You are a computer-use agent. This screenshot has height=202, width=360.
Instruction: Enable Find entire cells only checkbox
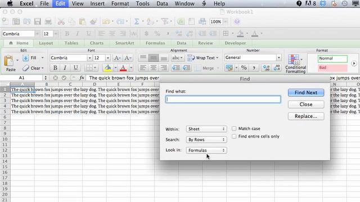click(x=234, y=136)
